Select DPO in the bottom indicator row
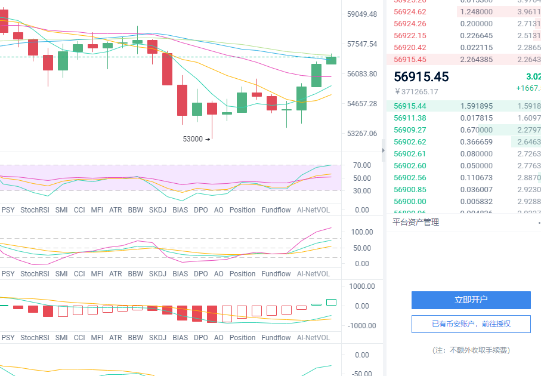 pyautogui.click(x=201, y=338)
